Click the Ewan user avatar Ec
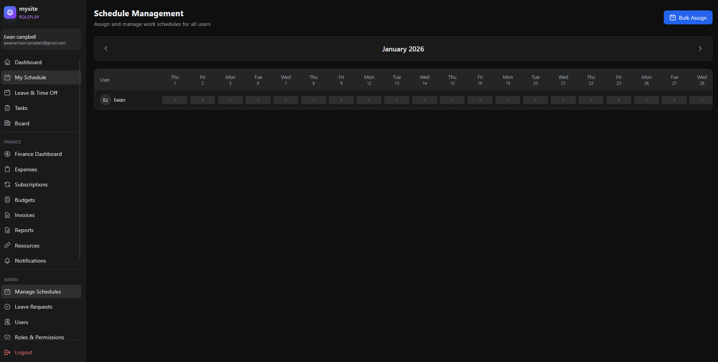Screen dimensions: 718x362 pos(105,100)
